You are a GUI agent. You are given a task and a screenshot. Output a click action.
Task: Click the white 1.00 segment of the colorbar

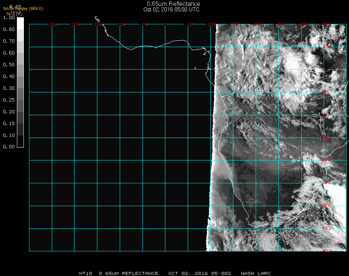tap(21, 23)
